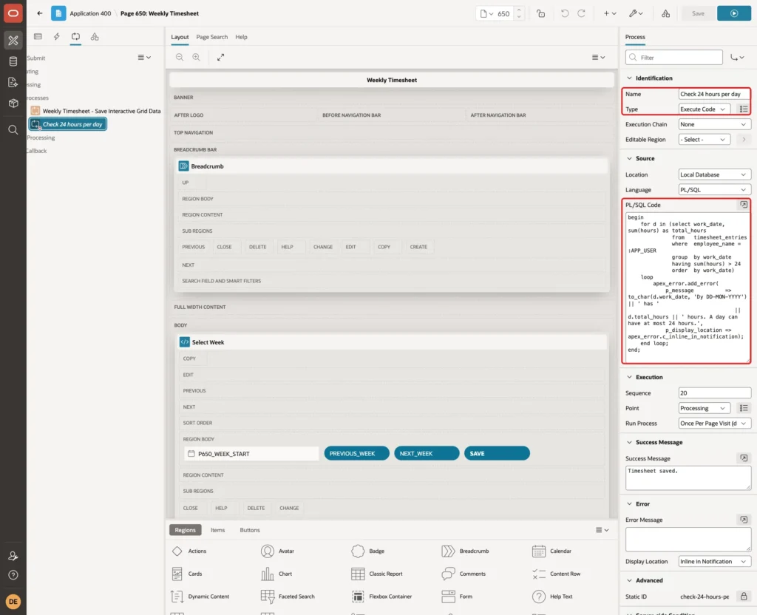Open the Type Execute Code dropdown
Image resolution: width=757 pixels, height=615 pixels.
pyautogui.click(x=704, y=109)
